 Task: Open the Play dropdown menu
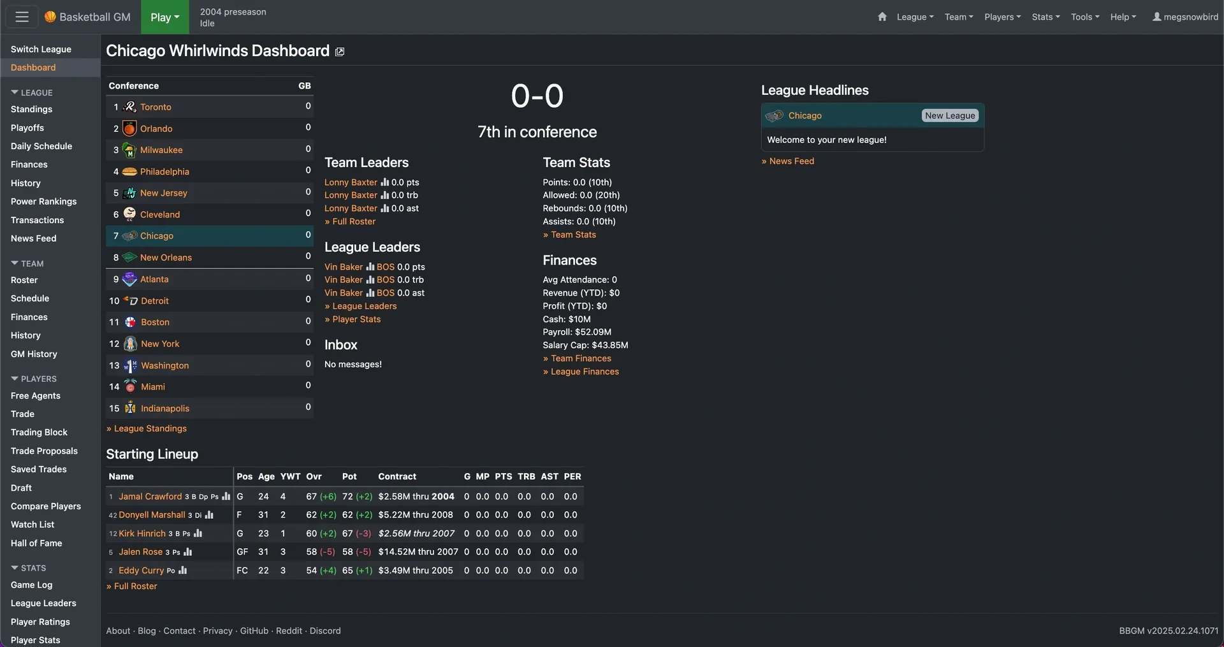(x=164, y=17)
